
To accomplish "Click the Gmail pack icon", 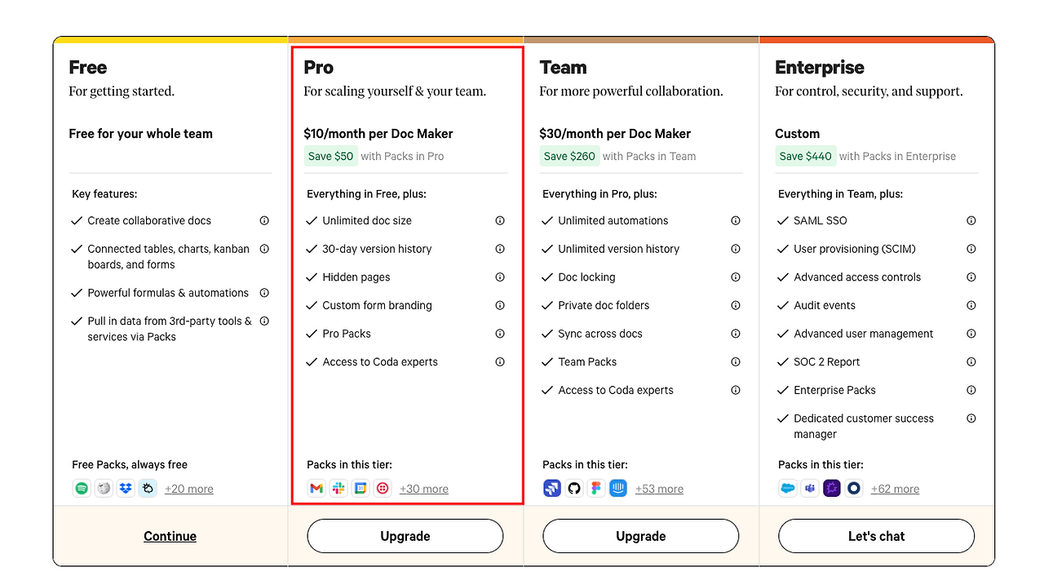I will (316, 489).
